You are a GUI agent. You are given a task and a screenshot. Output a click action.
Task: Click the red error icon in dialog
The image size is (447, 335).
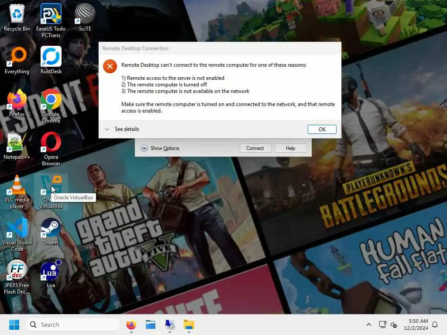tap(110, 66)
